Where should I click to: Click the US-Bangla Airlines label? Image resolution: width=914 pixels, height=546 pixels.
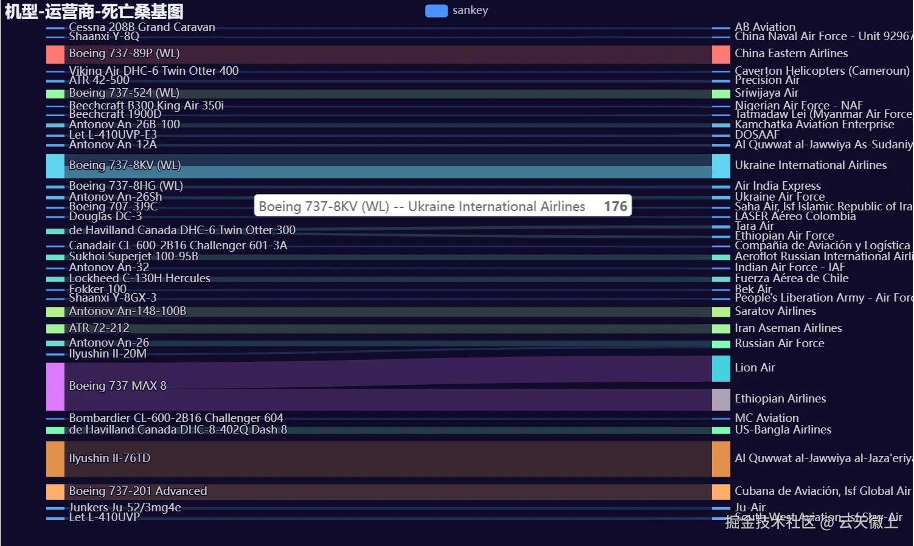[x=783, y=430]
